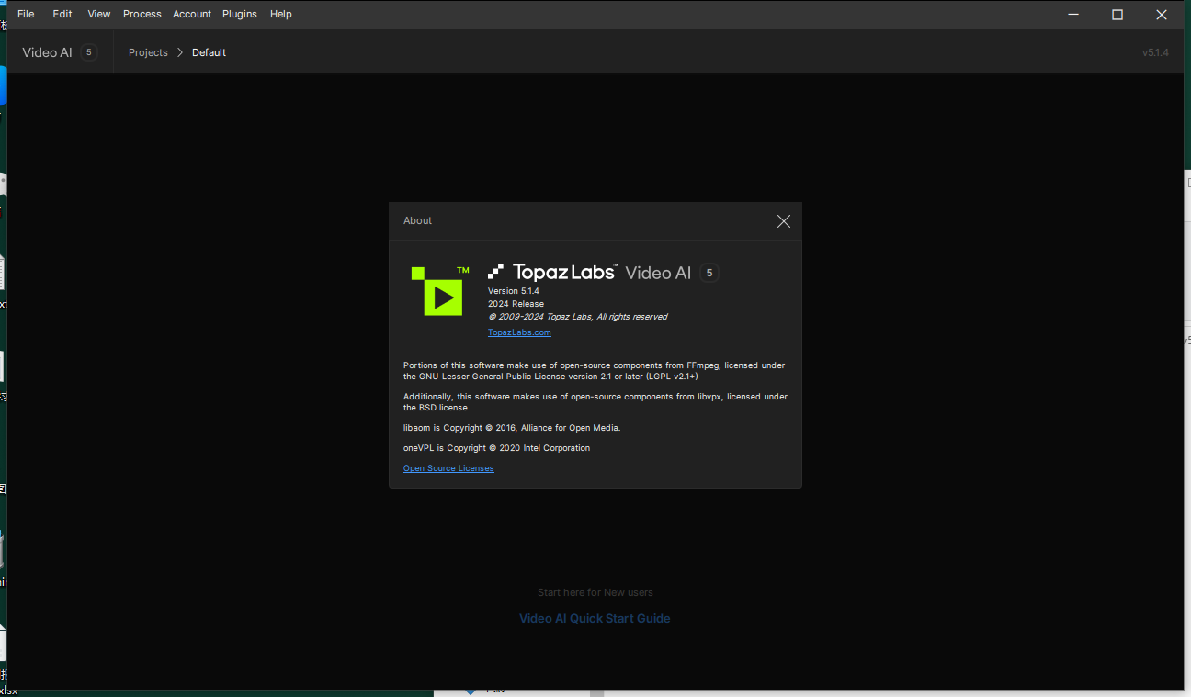Viewport: 1191px width, 697px height.
Task: Click the Topaz Labs logo in About
Action: (552, 272)
